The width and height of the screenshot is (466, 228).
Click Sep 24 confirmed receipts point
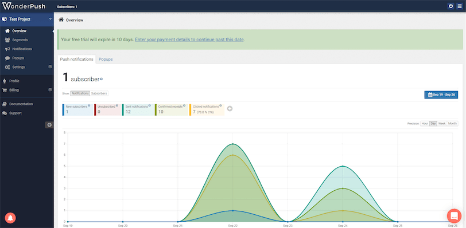coord(343,188)
